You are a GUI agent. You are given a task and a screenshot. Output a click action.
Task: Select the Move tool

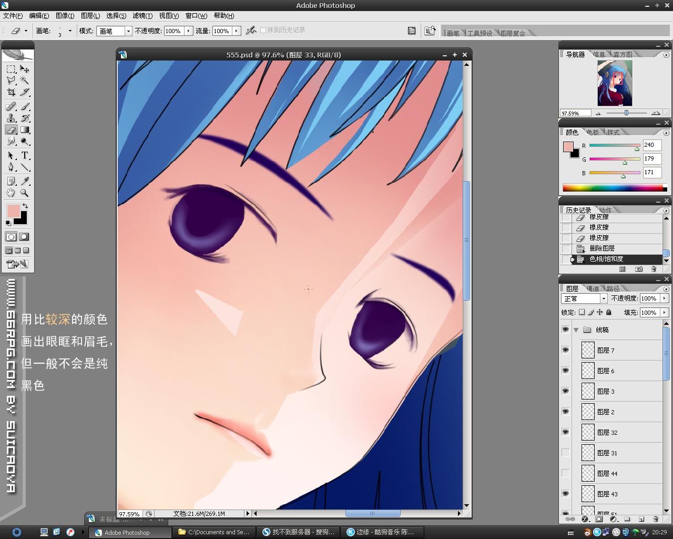(x=25, y=69)
